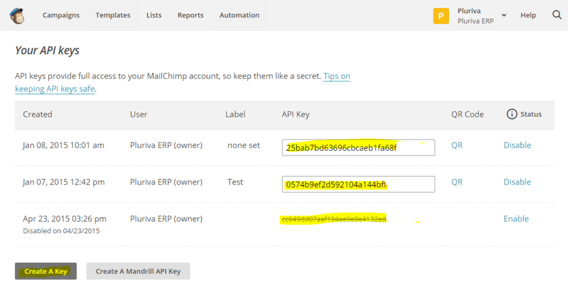This screenshot has width=568, height=286.
Task: Click the orange P account avatar
Action: click(x=441, y=16)
